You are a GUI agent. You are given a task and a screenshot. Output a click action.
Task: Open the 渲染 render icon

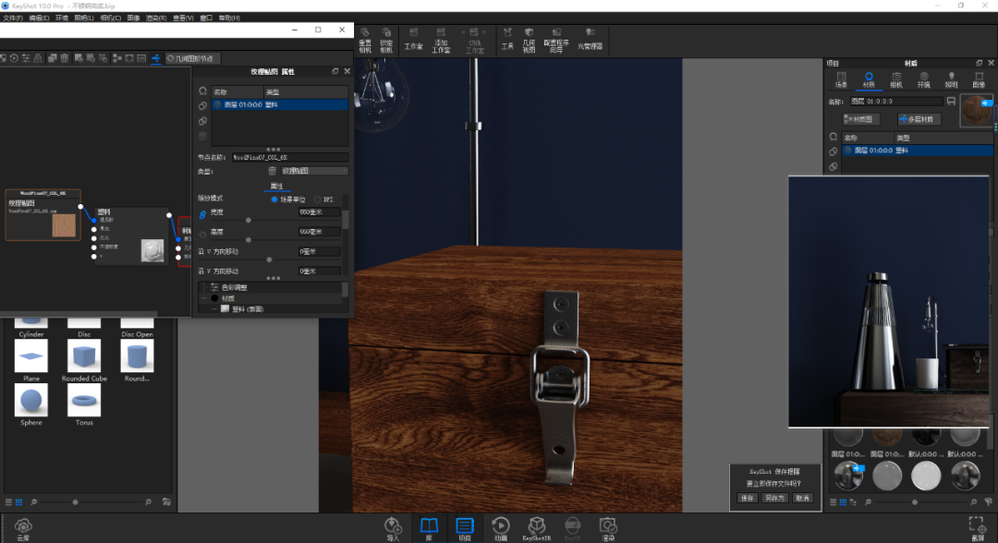point(608,528)
